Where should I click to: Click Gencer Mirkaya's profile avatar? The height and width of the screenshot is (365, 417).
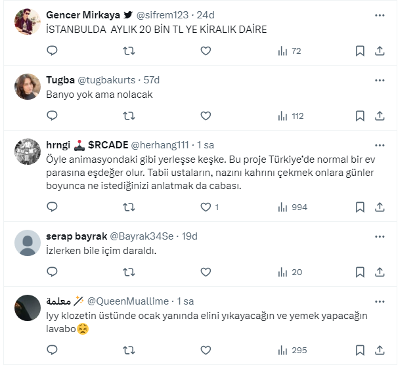pos(28,21)
